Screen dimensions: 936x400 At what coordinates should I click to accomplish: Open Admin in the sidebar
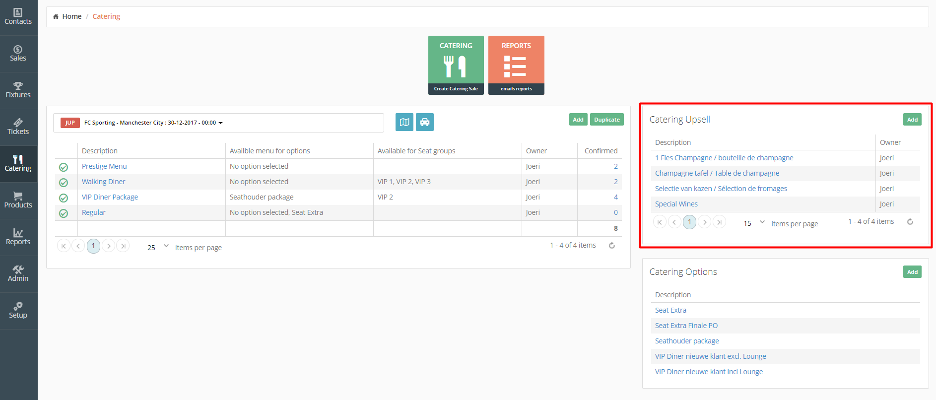click(x=18, y=274)
